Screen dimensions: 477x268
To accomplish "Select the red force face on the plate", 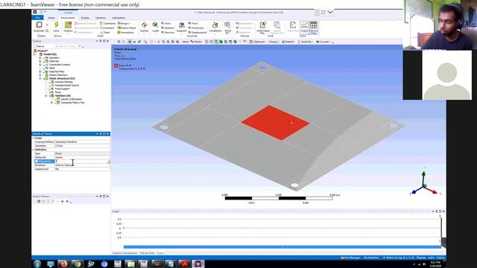I will pyautogui.click(x=275, y=122).
